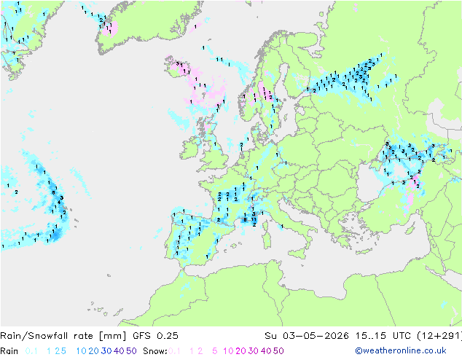Select the Snow 0.1 legend color value
The width and height of the screenshot is (462, 357).
pyautogui.click(x=174, y=351)
